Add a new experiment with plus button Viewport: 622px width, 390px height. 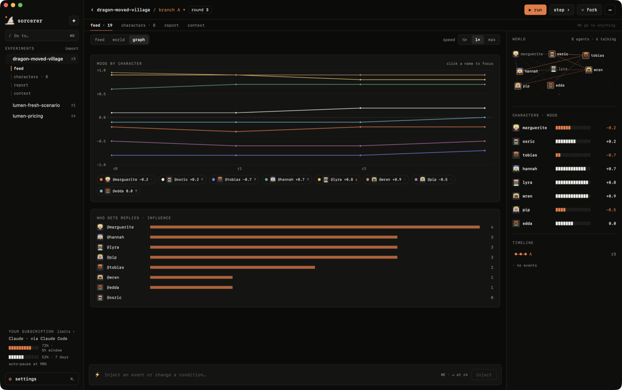coord(74,21)
